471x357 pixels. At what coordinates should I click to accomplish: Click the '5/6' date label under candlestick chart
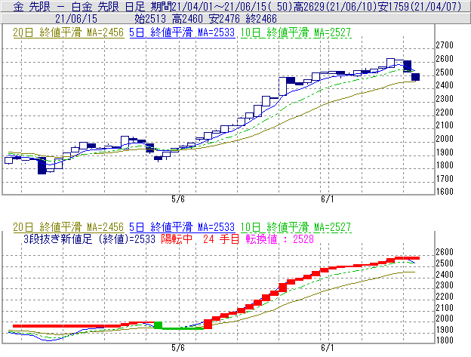pyautogui.click(x=178, y=199)
